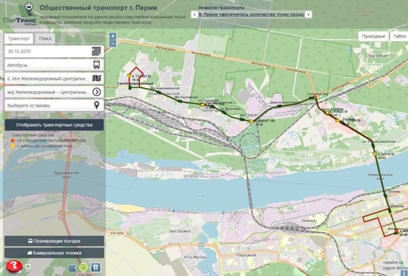The height and width of the screenshot is (276, 408).
Task: Open the Apple app download icon
Action: pos(72,268)
